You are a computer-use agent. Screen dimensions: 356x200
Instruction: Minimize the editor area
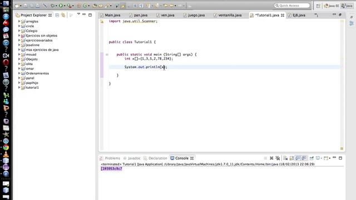[x=334, y=14]
